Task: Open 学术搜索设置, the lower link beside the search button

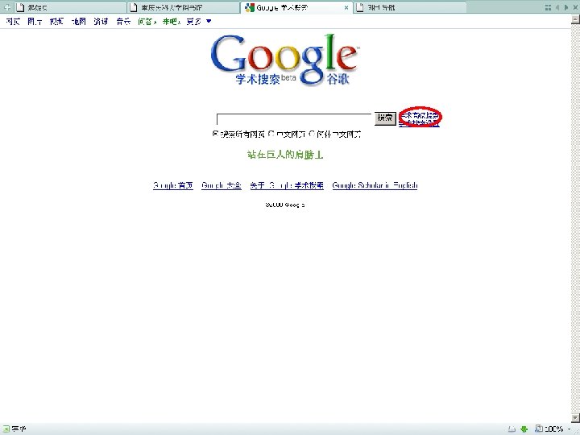Action: click(x=420, y=122)
